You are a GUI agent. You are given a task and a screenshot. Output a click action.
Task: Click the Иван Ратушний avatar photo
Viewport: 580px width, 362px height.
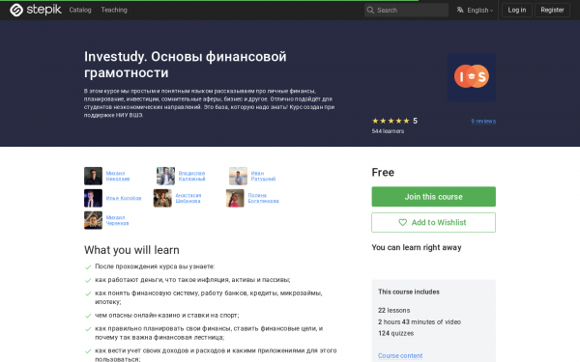(238, 176)
